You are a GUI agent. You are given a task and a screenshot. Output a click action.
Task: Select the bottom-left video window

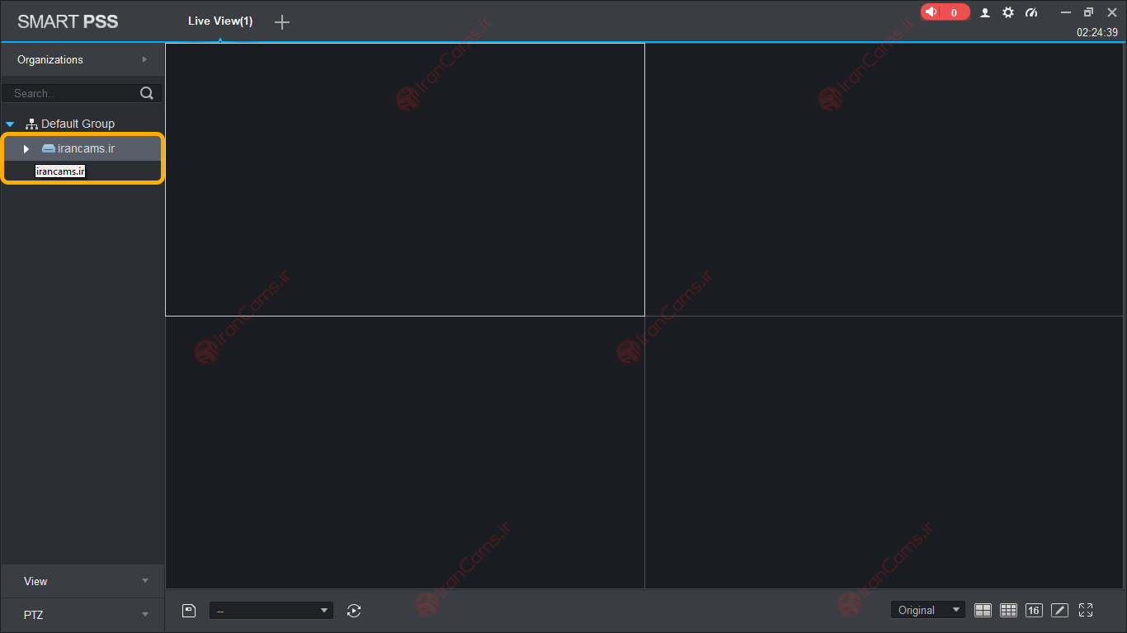pos(405,452)
